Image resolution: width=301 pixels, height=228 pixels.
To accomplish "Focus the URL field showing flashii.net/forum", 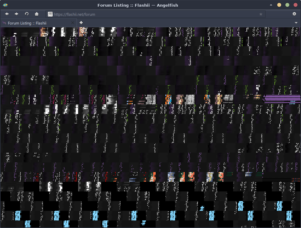I will [155, 14].
